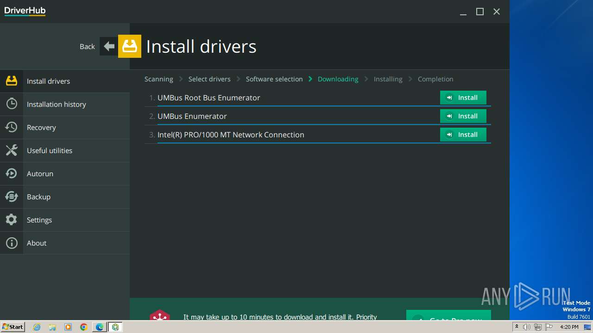Go to Recovery section
The width and height of the screenshot is (593, 333).
pos(65,127)
